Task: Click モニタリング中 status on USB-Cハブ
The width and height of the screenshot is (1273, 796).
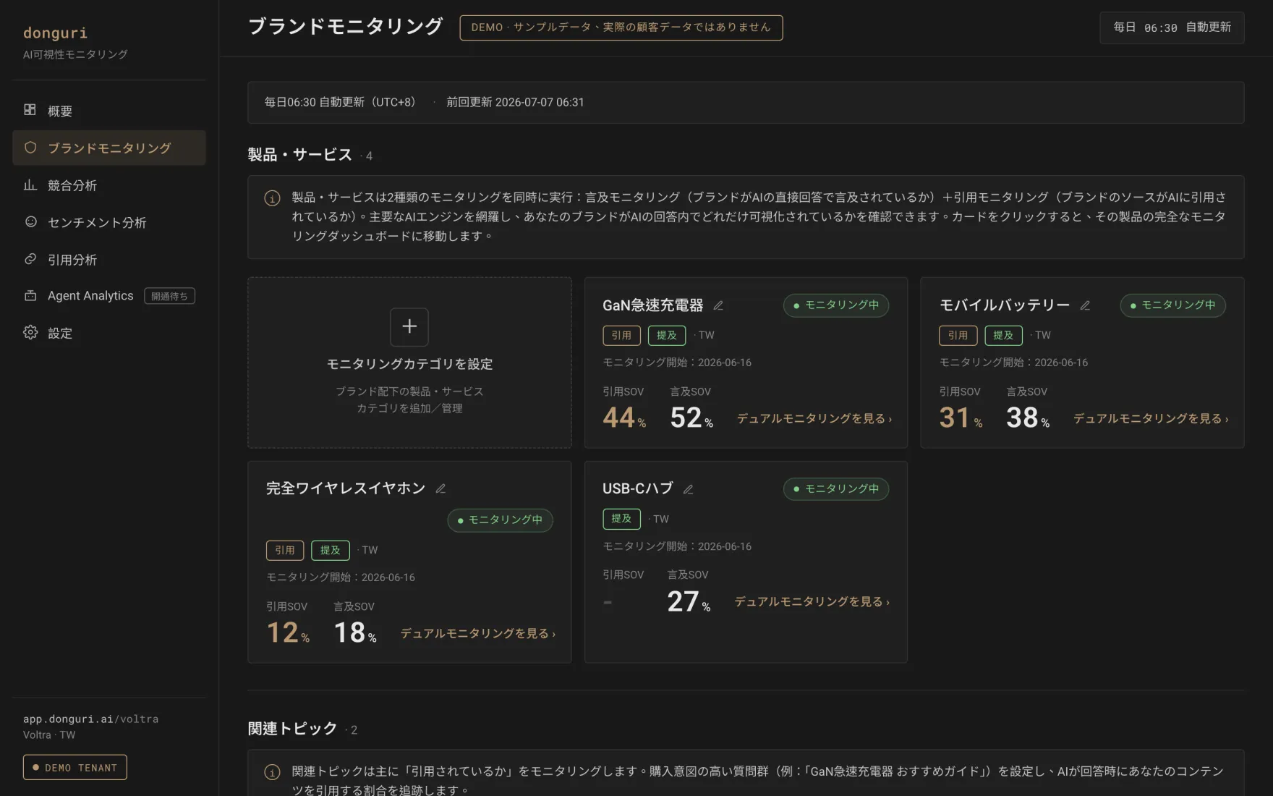Action: pyautogui.click(x=836, y=489)
